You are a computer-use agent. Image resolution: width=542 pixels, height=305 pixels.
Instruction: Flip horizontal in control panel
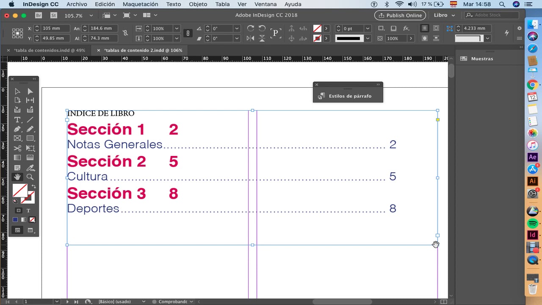[x=251, y=38]
